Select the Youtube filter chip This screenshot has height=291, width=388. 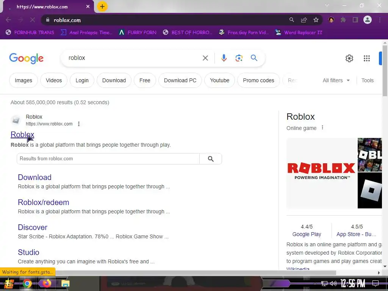219,80
